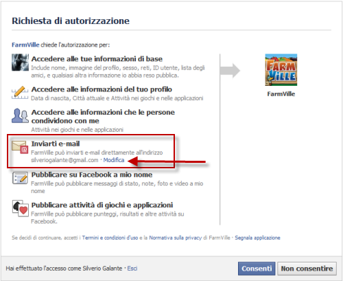Click the Consenti button
Screen dimensions: 343x281
[x=257, y=269]
